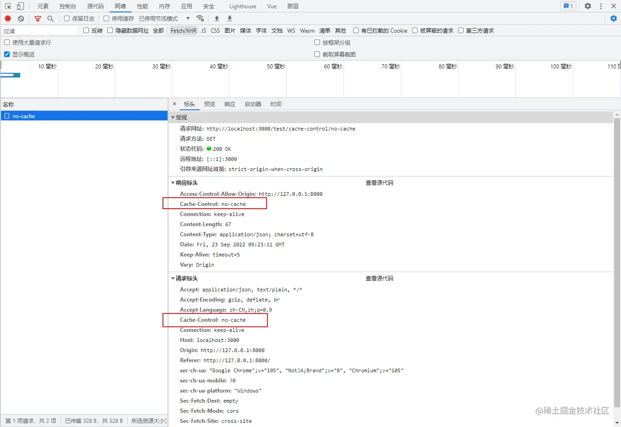Switch to the 性能 panel
Screen dimensions: 621x427
[142, 6]
